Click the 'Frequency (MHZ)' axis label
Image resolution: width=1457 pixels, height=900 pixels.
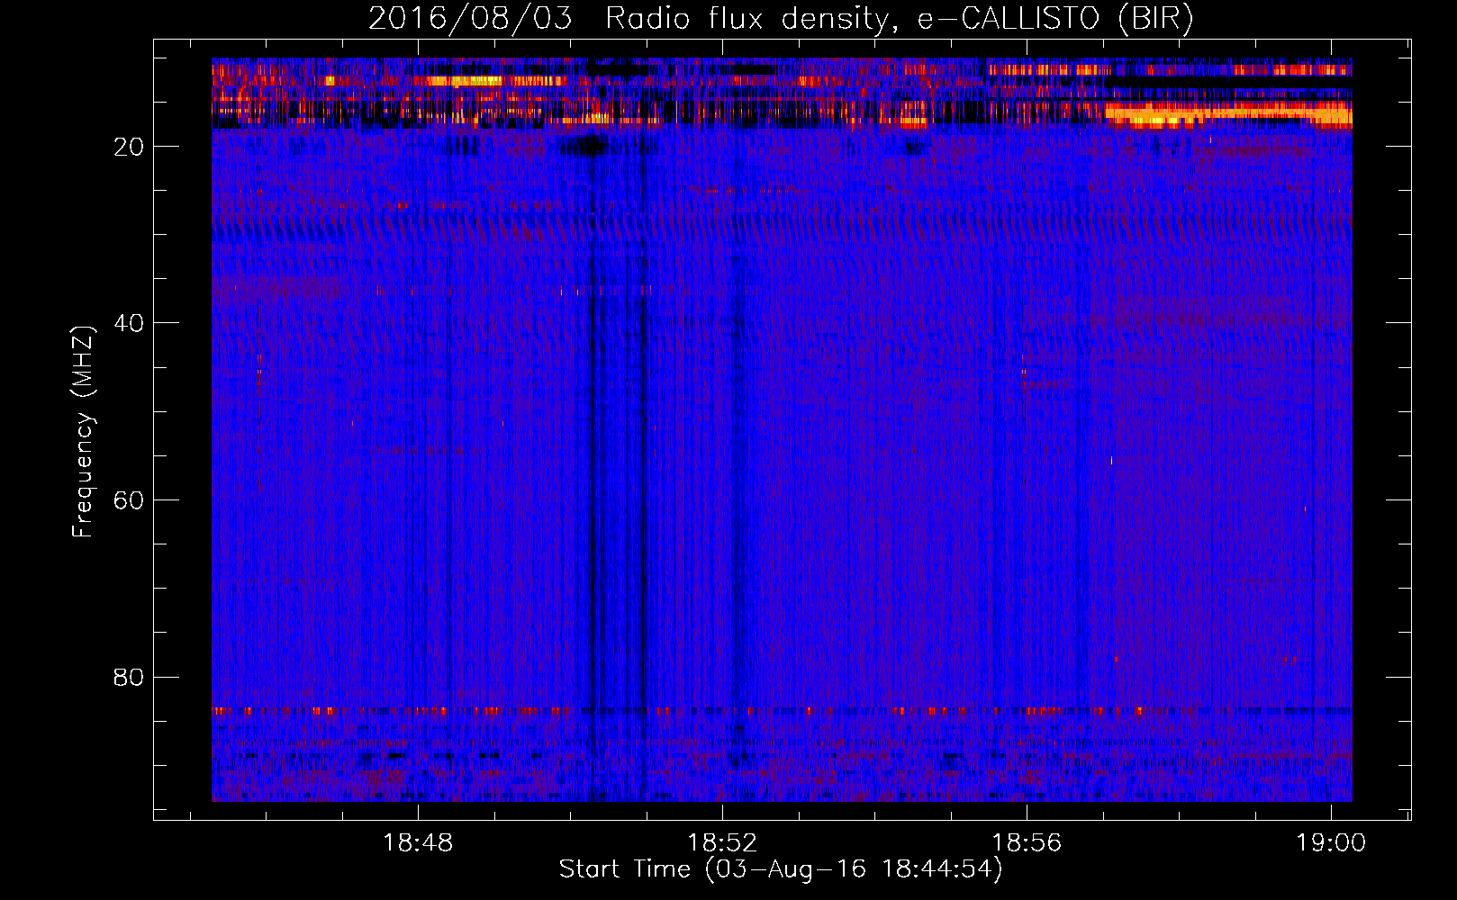point(83,432)
